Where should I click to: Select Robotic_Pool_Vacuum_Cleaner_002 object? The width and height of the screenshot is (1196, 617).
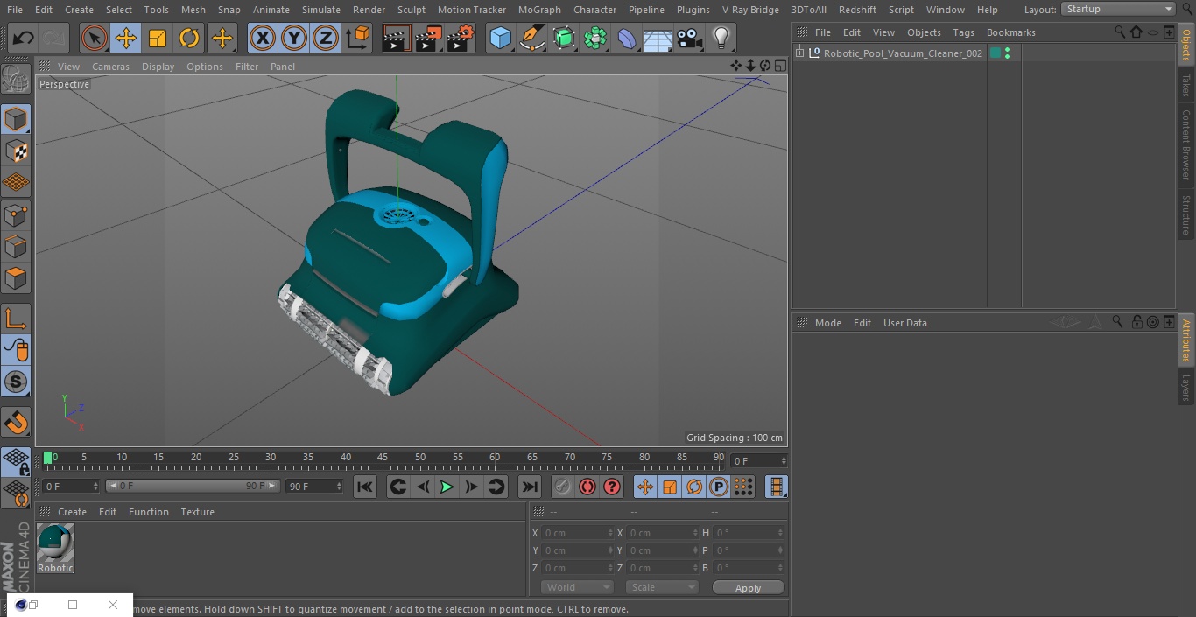[903, 53]
